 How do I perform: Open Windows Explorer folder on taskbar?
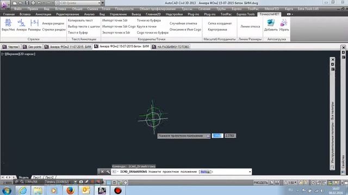click(38, 190)
